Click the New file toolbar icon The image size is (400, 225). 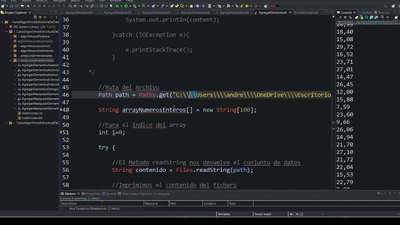point(3,6)
